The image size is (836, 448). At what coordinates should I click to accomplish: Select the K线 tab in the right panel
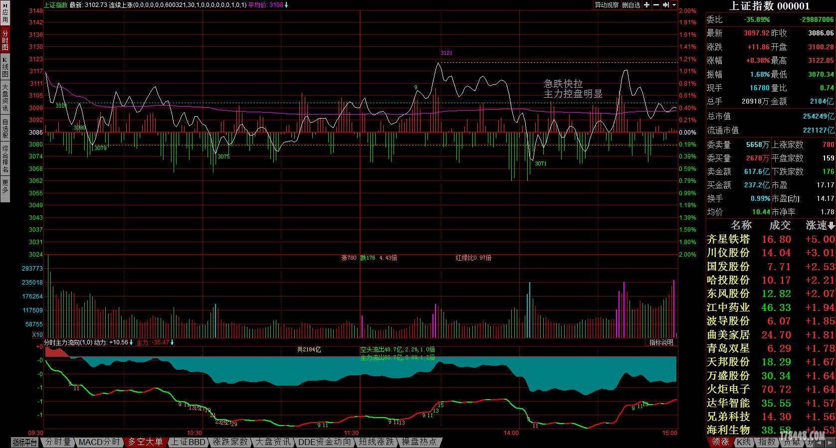click(744, 442)
